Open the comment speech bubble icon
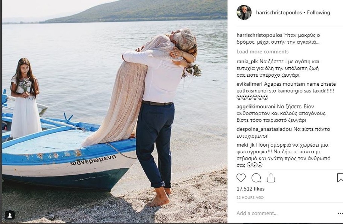The image size is (343, 224). click(256, 178)
